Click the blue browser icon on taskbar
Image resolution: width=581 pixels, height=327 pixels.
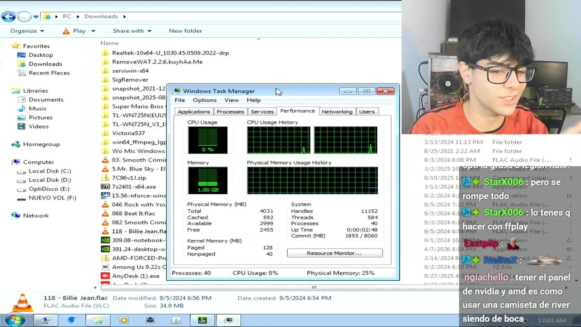point(71,320)
